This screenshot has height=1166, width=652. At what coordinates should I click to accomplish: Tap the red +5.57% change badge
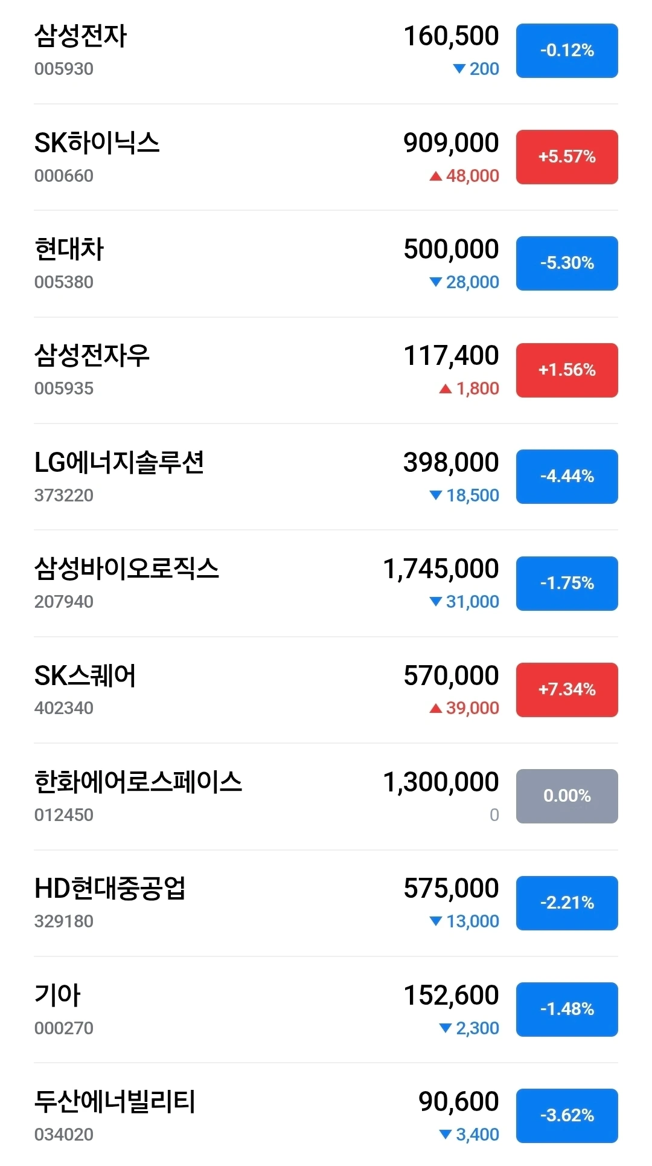[567, 157]
